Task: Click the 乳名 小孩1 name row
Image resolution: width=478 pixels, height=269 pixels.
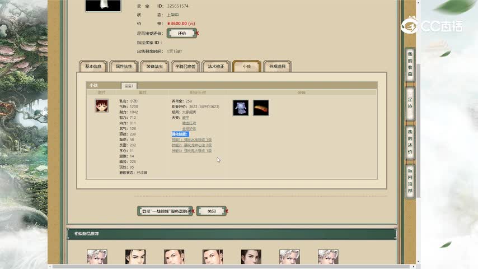Action: (129, 101)
